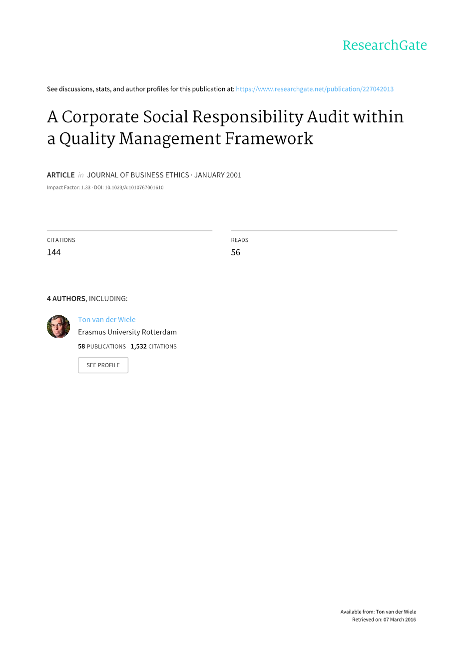Click the READS label above 56
Viewport: 462px width, 654px height.
pos(240,240)
